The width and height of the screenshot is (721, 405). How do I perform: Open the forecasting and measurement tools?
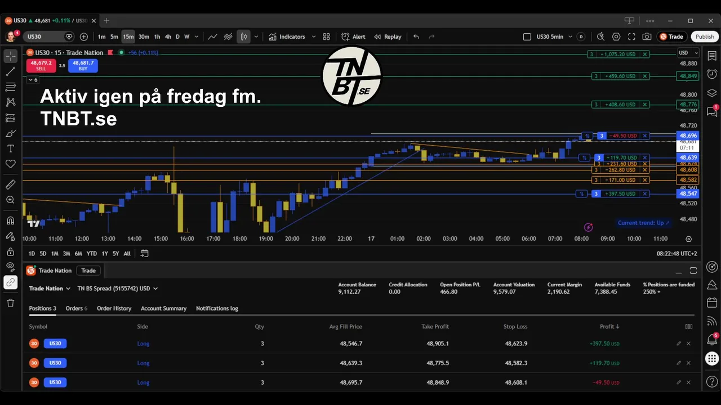(10, 118)
